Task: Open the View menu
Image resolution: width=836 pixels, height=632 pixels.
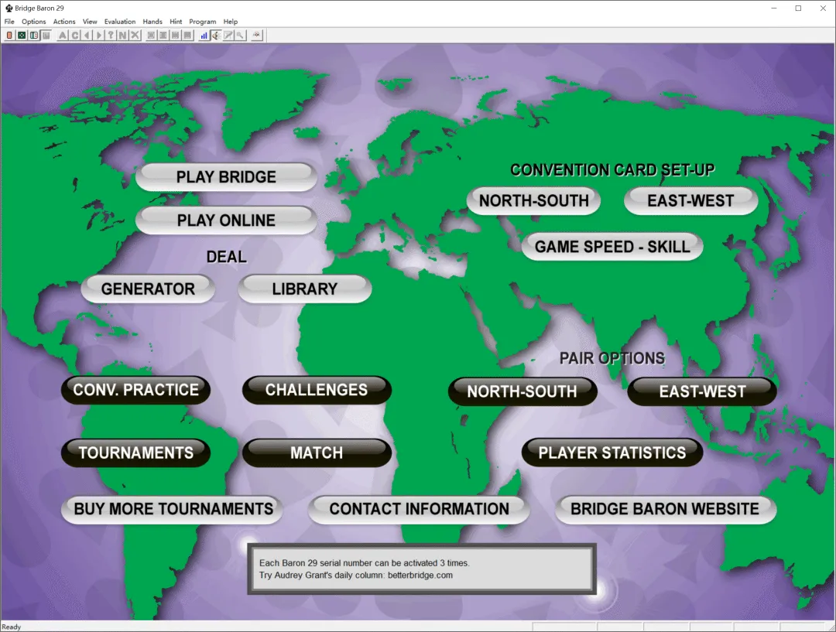Action: tap(90, 22)
